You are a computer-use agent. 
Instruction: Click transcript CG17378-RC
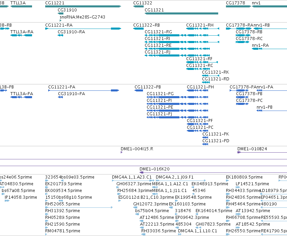(x=249, y=39)
